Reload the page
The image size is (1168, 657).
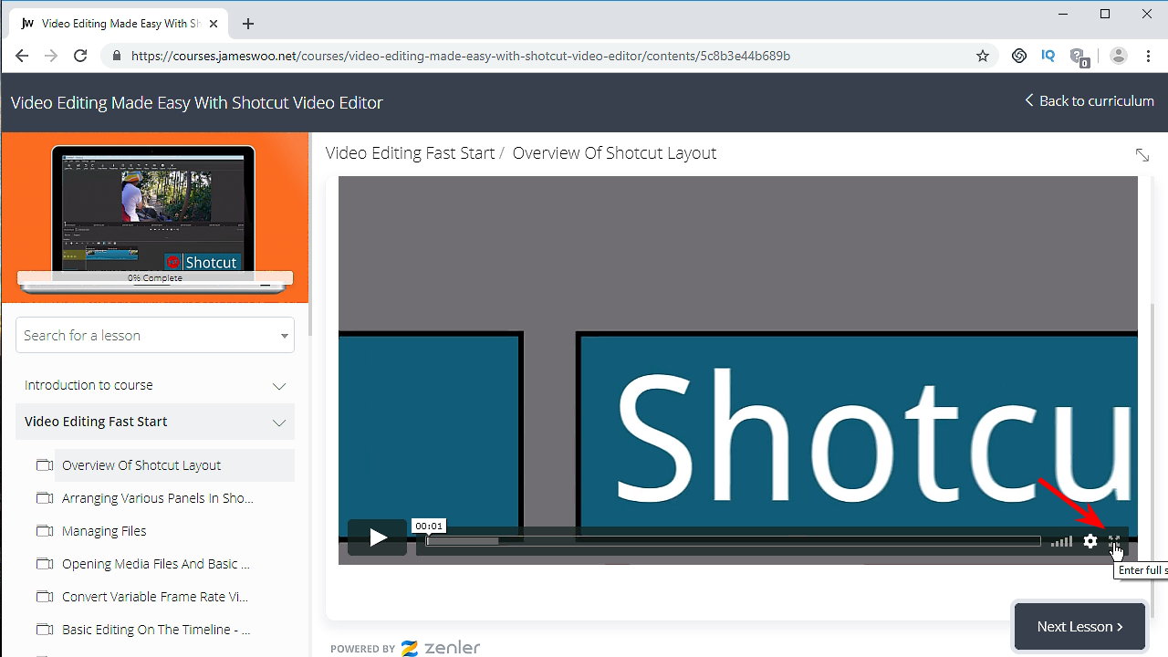coord(80,56)
